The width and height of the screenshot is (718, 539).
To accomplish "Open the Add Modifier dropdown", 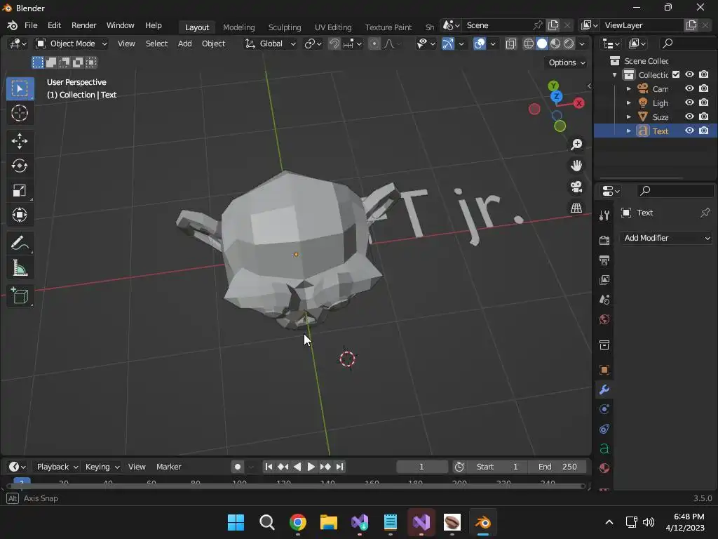I will [666, 238].
